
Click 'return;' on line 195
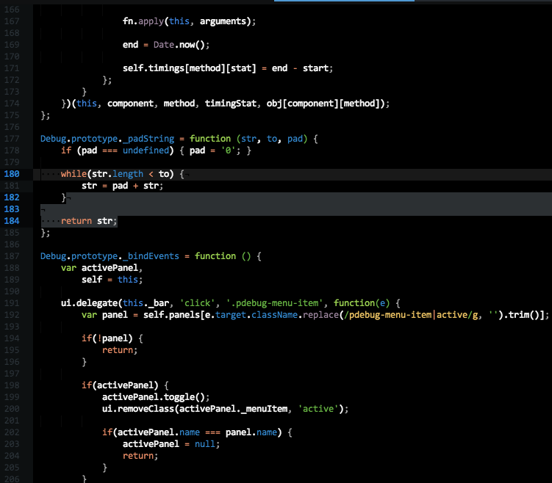120,350
